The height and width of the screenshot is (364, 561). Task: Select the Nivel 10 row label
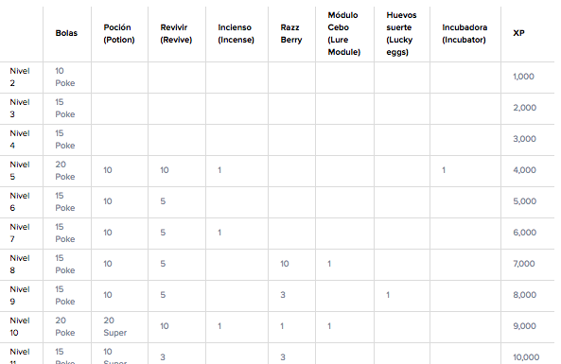(x=20, y=326)
